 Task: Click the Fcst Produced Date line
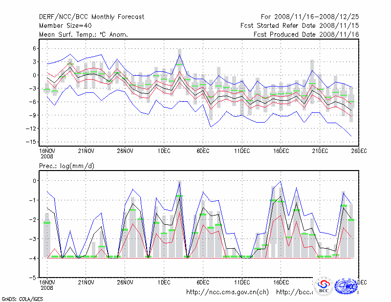(x=306, y=35)
